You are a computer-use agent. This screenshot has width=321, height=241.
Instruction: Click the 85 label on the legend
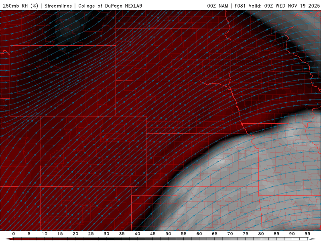tap(276, 234)
